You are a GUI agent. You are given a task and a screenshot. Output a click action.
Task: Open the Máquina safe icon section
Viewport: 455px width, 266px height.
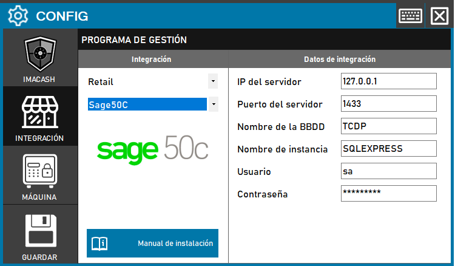click(39, 172)
